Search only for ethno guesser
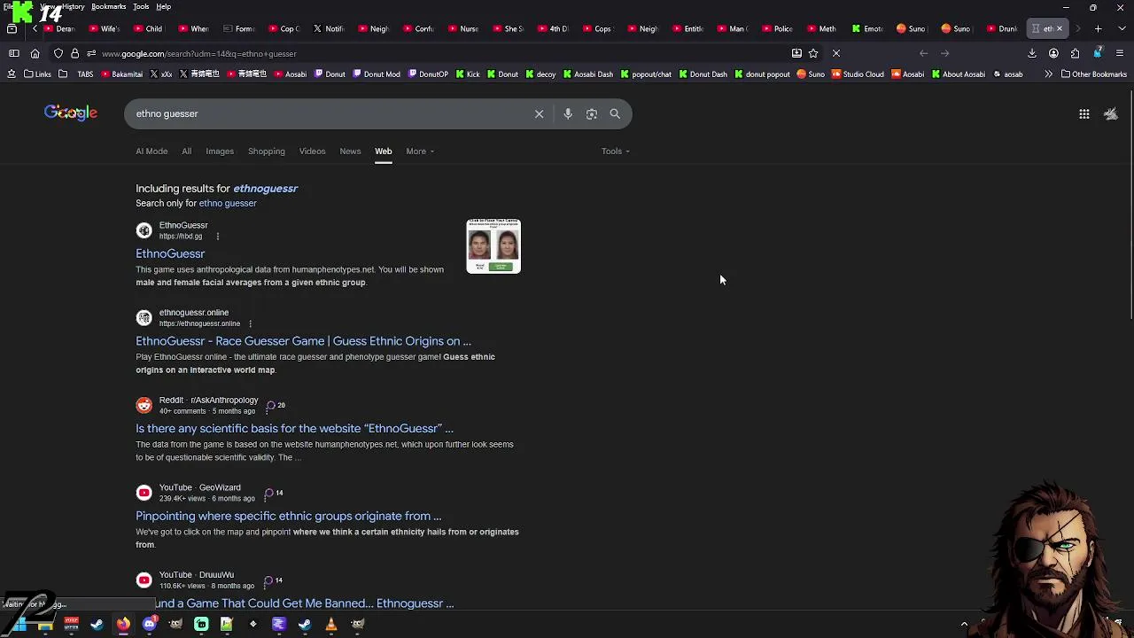The image size is (1134, 638). 228,204
